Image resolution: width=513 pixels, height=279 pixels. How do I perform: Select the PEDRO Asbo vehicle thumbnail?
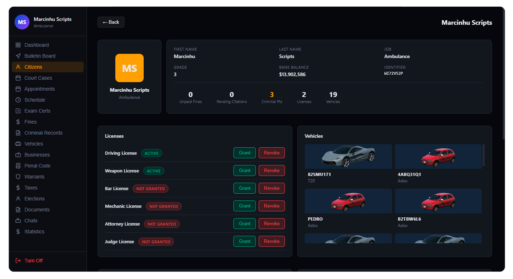pos(348,201)
